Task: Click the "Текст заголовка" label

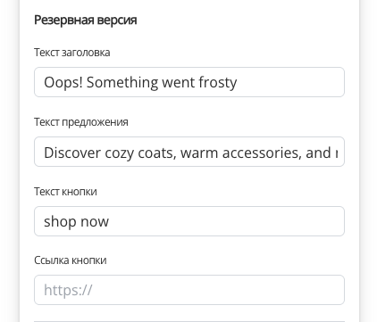Action: [72, 53]
